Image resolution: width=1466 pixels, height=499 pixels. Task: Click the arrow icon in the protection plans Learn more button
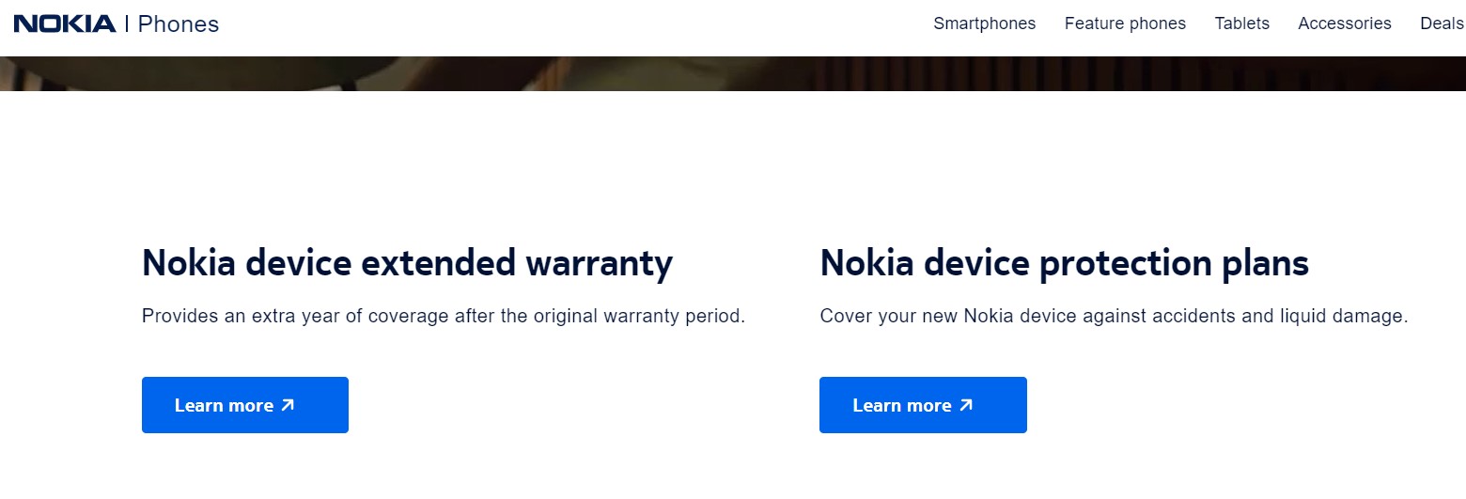click(x=965, y=405)
